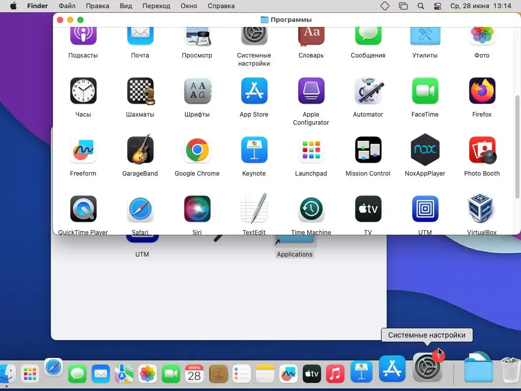Viewport: 521px width, 391px height.
Task: Open the Finder menu
Action: [x=38, y=6]
